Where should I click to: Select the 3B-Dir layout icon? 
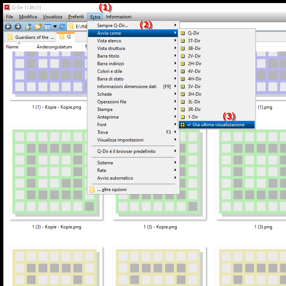(183, 48)
